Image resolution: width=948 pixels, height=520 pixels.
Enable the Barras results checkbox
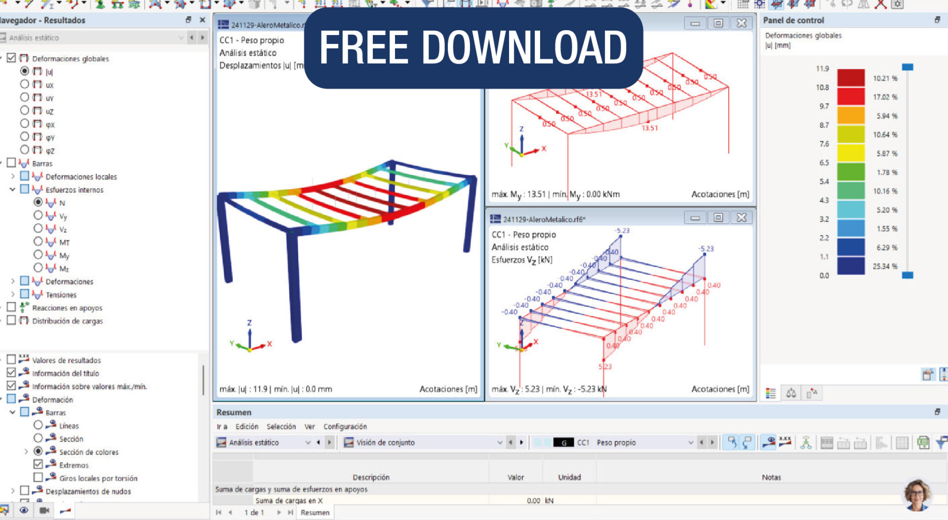11,162
